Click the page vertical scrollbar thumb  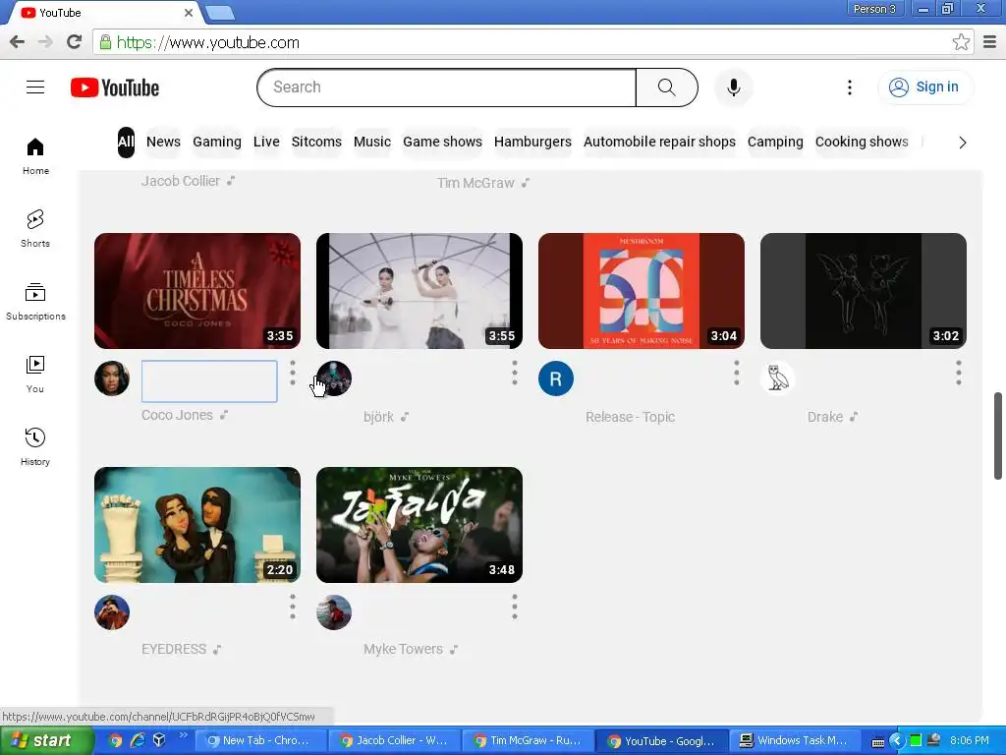point(998,436)
